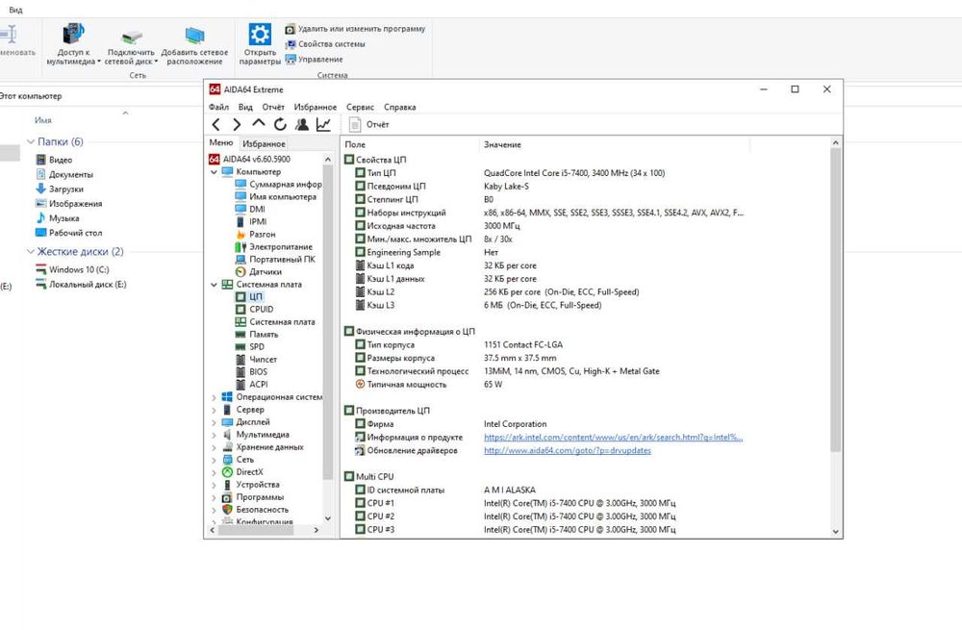Image resolution: width=962 pixels, height=630 pixels.
Task: Collapse the Системная плата tree node
Action: click(214, 285)
